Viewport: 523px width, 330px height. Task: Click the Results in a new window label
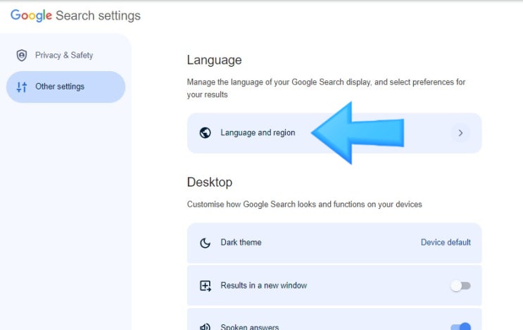click(264, 286)
